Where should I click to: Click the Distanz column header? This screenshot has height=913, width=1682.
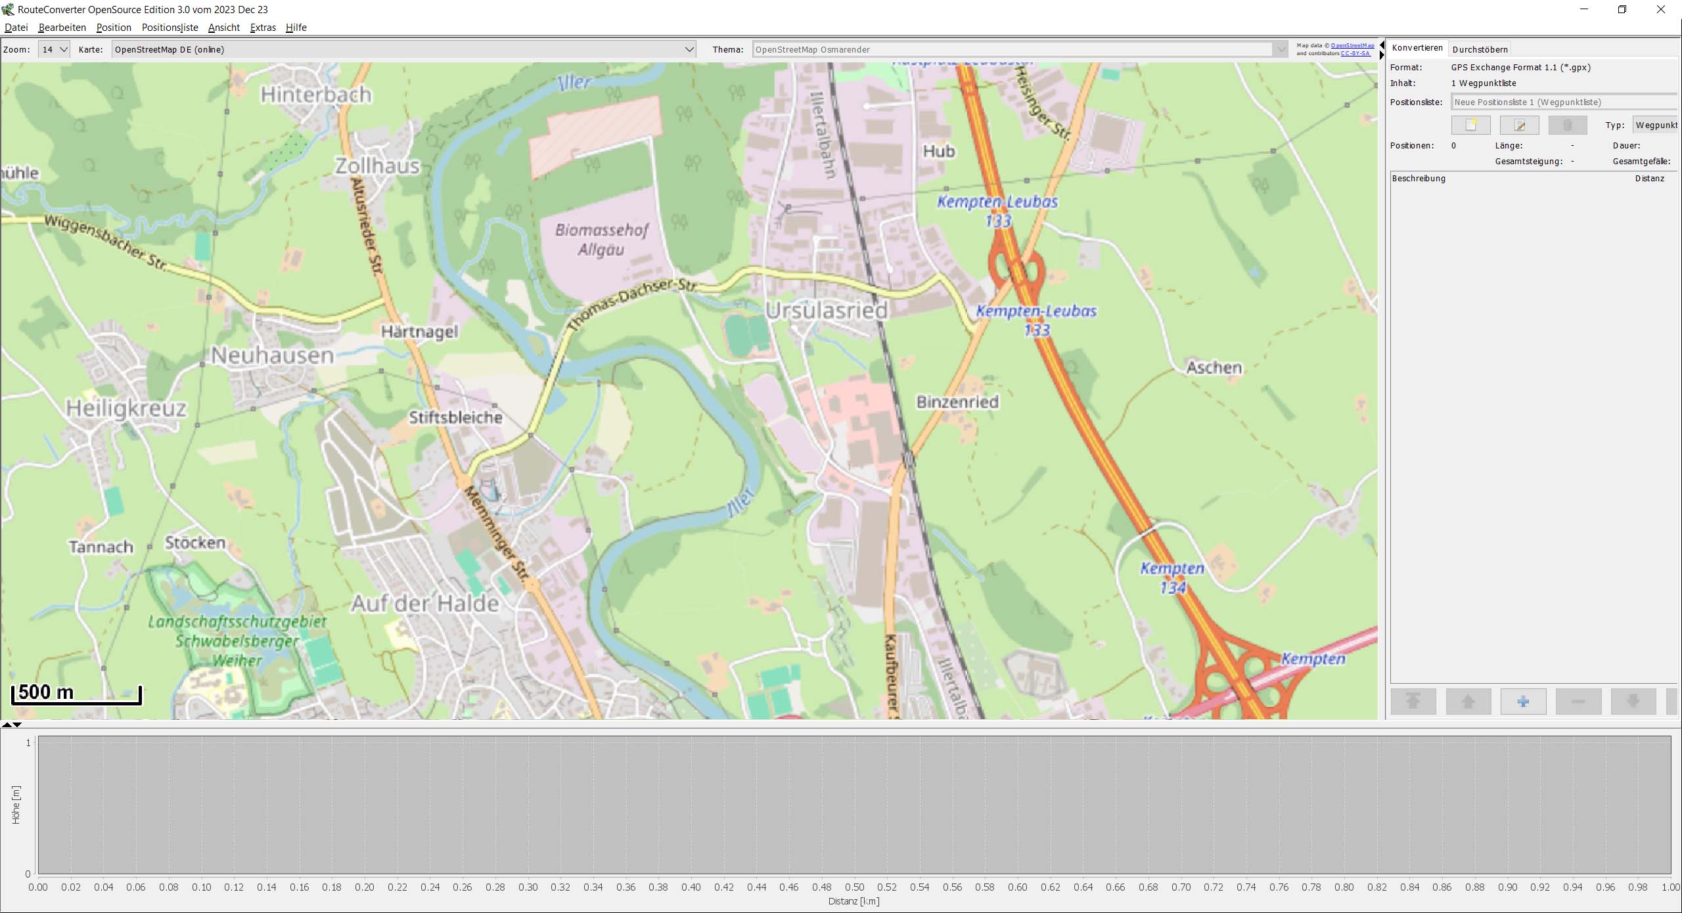pyautogui.click(x=1650, y=179)
